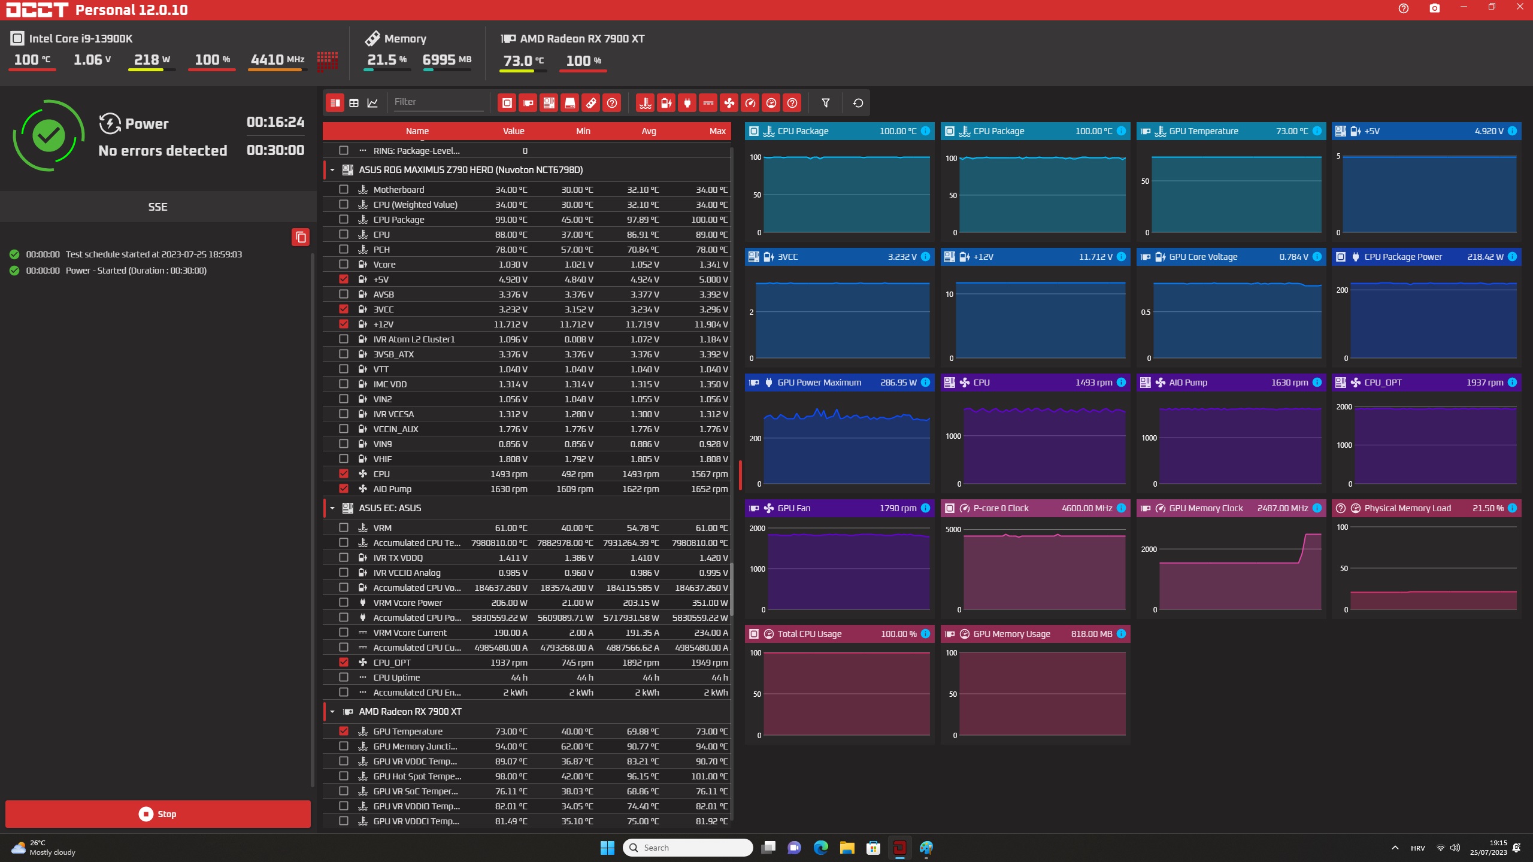Switch to the graph-only view icon
The height and width of the screenshot is (862, 1533).
(372, 103)
